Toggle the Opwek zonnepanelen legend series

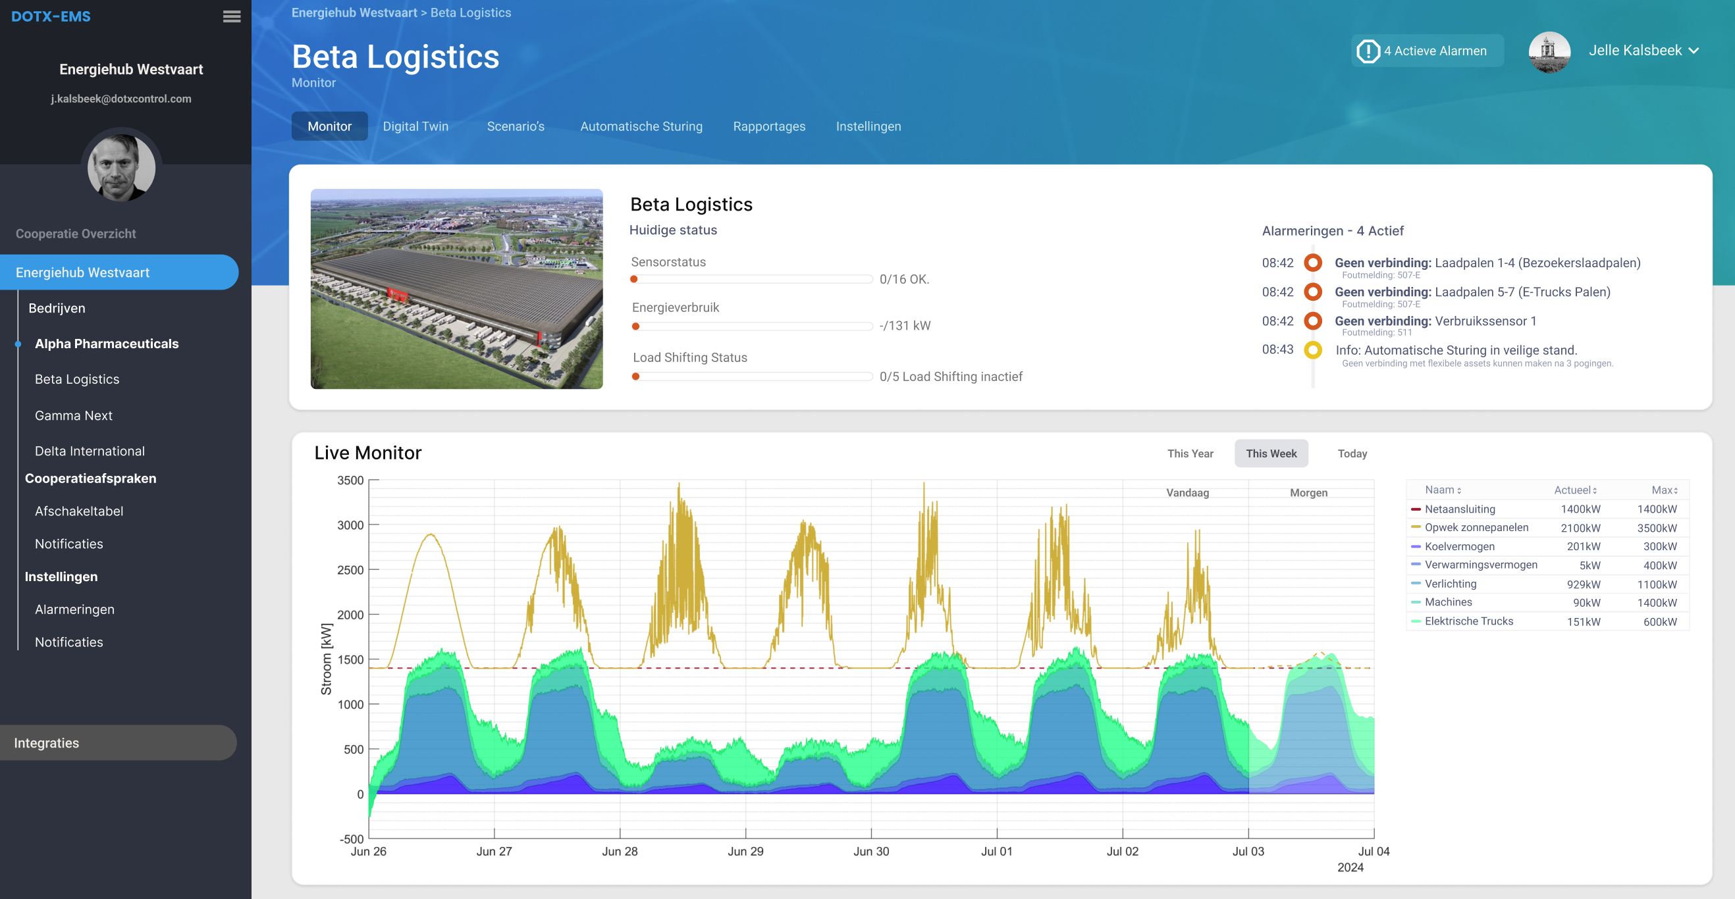[1476, 527]
